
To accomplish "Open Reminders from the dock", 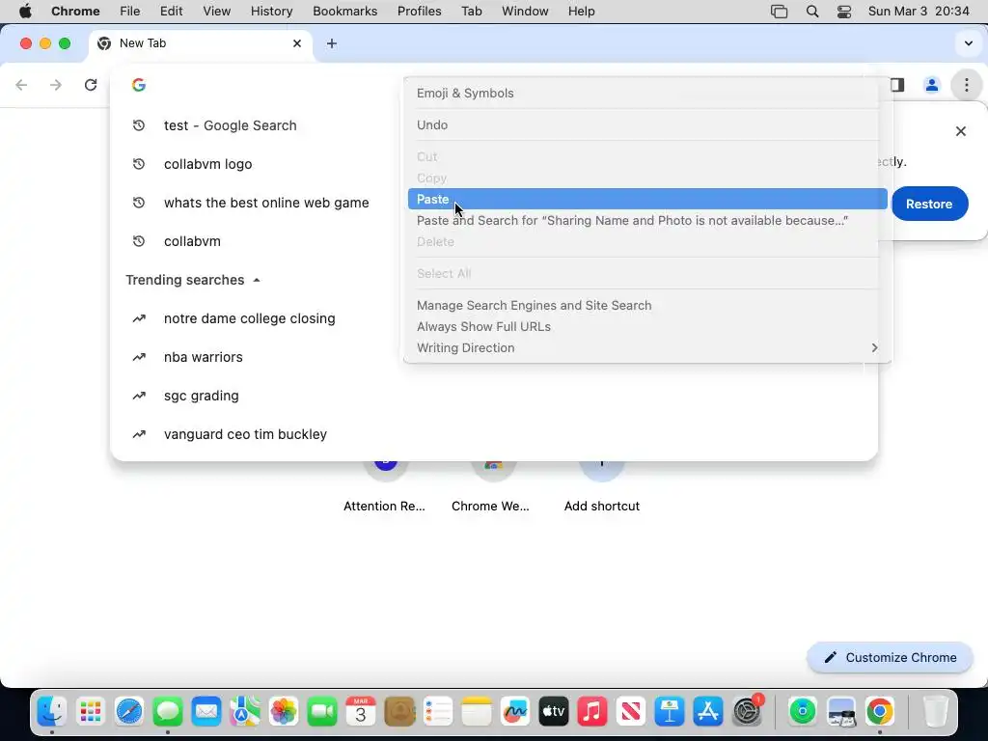I will click(x=438, y=711).
